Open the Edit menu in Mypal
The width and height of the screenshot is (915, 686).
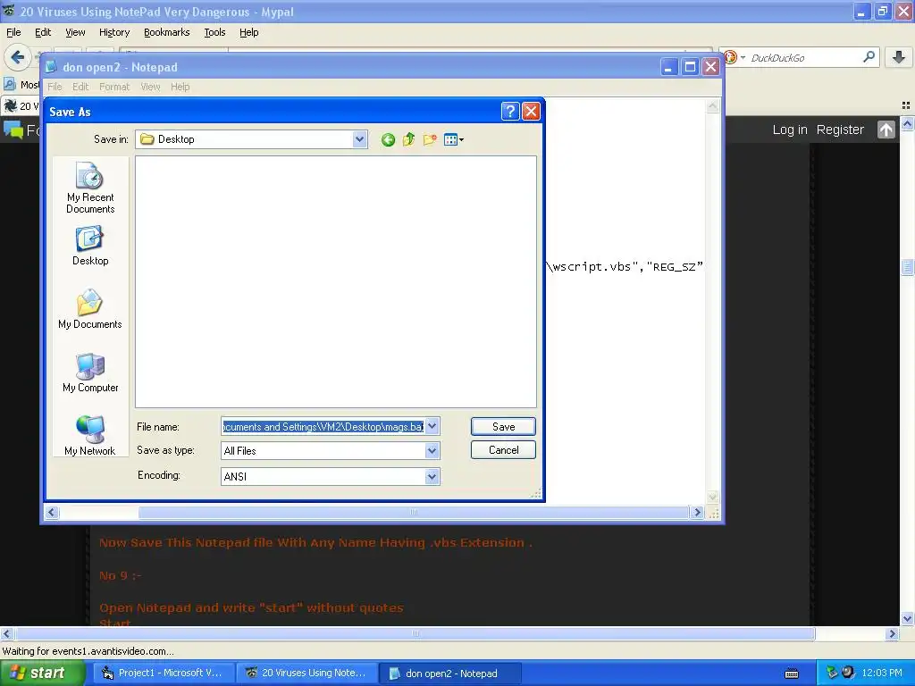43,32
